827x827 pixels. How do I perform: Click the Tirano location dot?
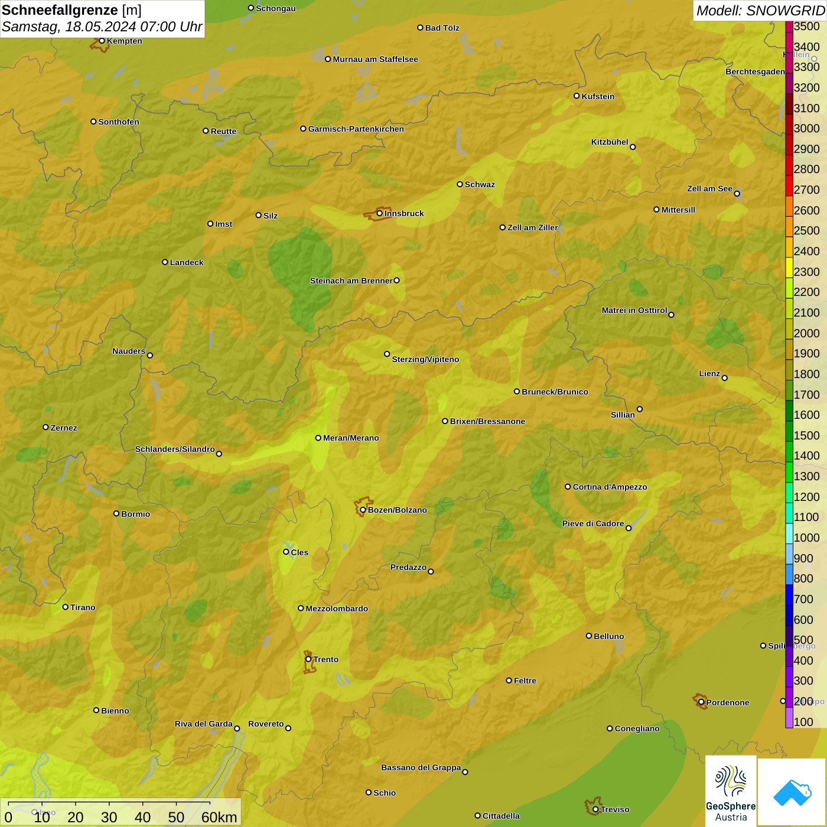pyautogui.click(x=66, y=607)
